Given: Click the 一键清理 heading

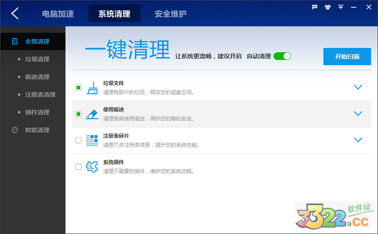Looking at the screenshot, I should coord(127,49).
